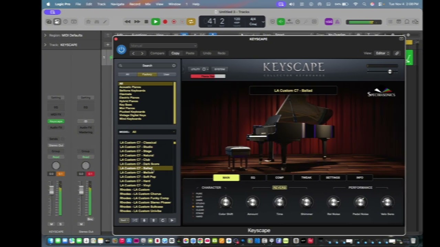Open the Mix menu in menu bar
This screenshot has width=440, height=247.
point(148,4)
